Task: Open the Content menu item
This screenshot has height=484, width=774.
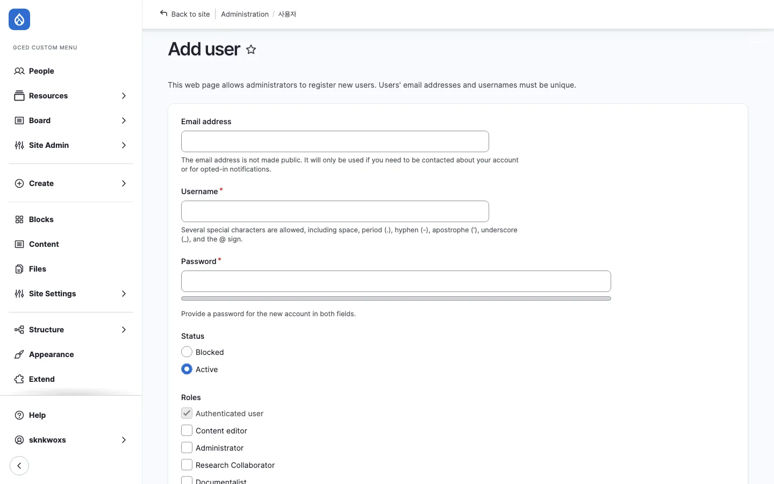Action: click(44, 244)
